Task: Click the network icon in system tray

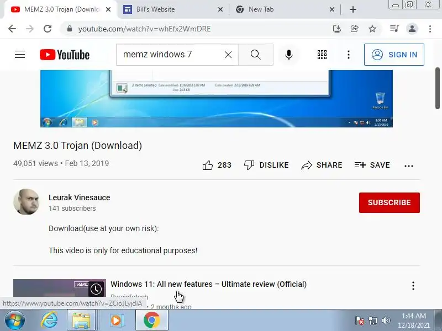Action: (x=372, y=321)
